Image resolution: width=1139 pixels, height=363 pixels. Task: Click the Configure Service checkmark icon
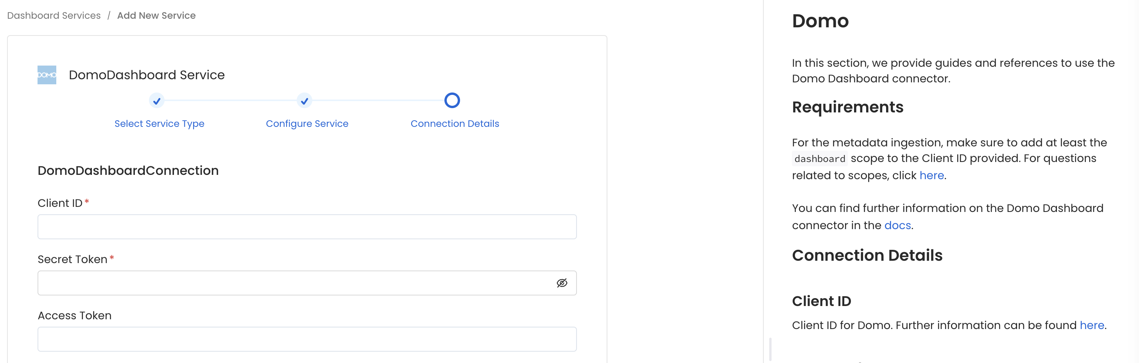point(304,101)
